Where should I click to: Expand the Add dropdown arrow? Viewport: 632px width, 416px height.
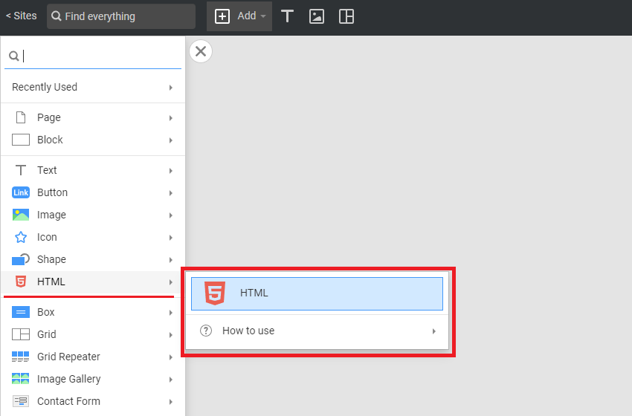pyautogui.click(x=263, y=16)
